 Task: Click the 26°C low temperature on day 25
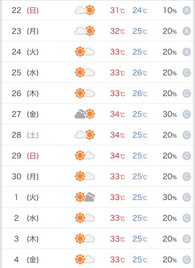[x=140, y=73]
